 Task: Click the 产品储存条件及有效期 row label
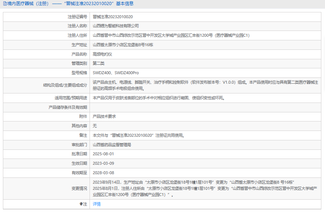point(68,107)
